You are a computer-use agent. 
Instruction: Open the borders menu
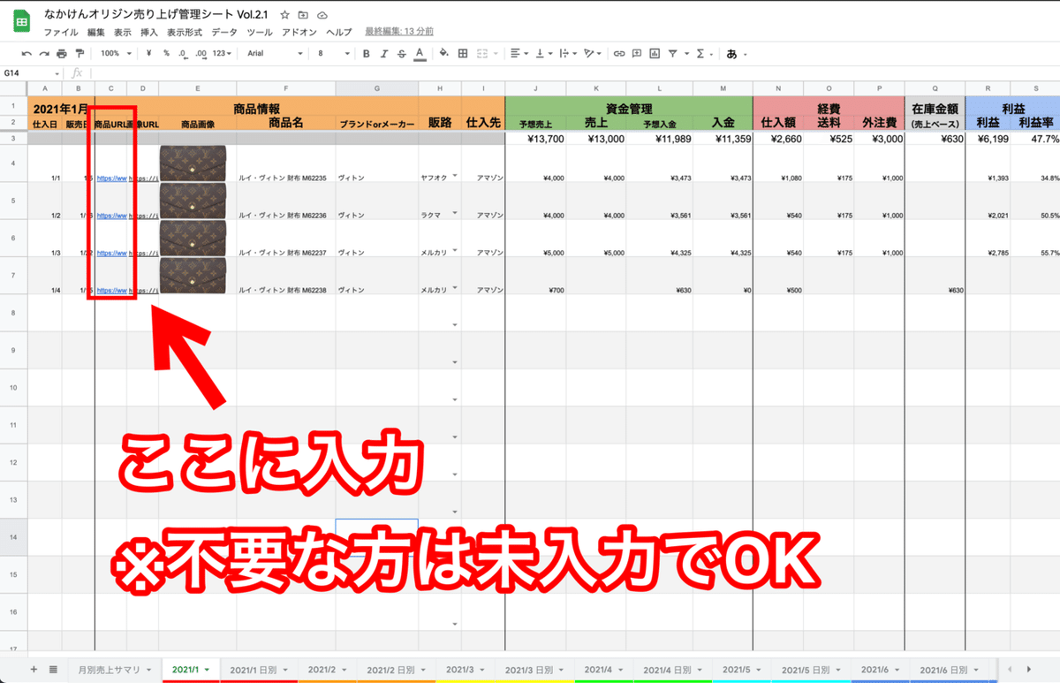coord(463,53)
